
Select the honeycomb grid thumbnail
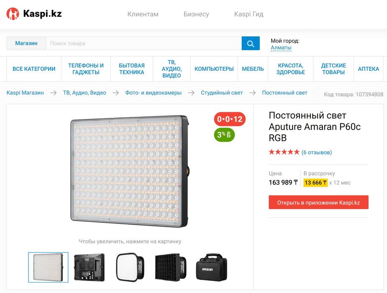171,267
